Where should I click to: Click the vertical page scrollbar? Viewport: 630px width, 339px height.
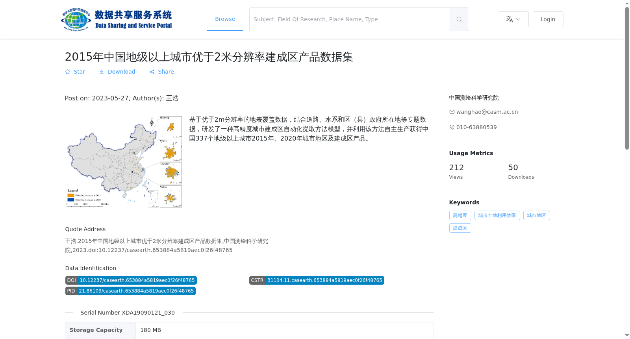[627, 78]
